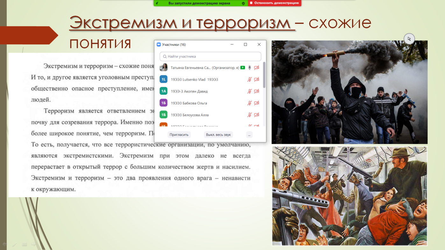
Task: Select the organizer row Татьяна Евгеньевна
Action: point(209,68)
